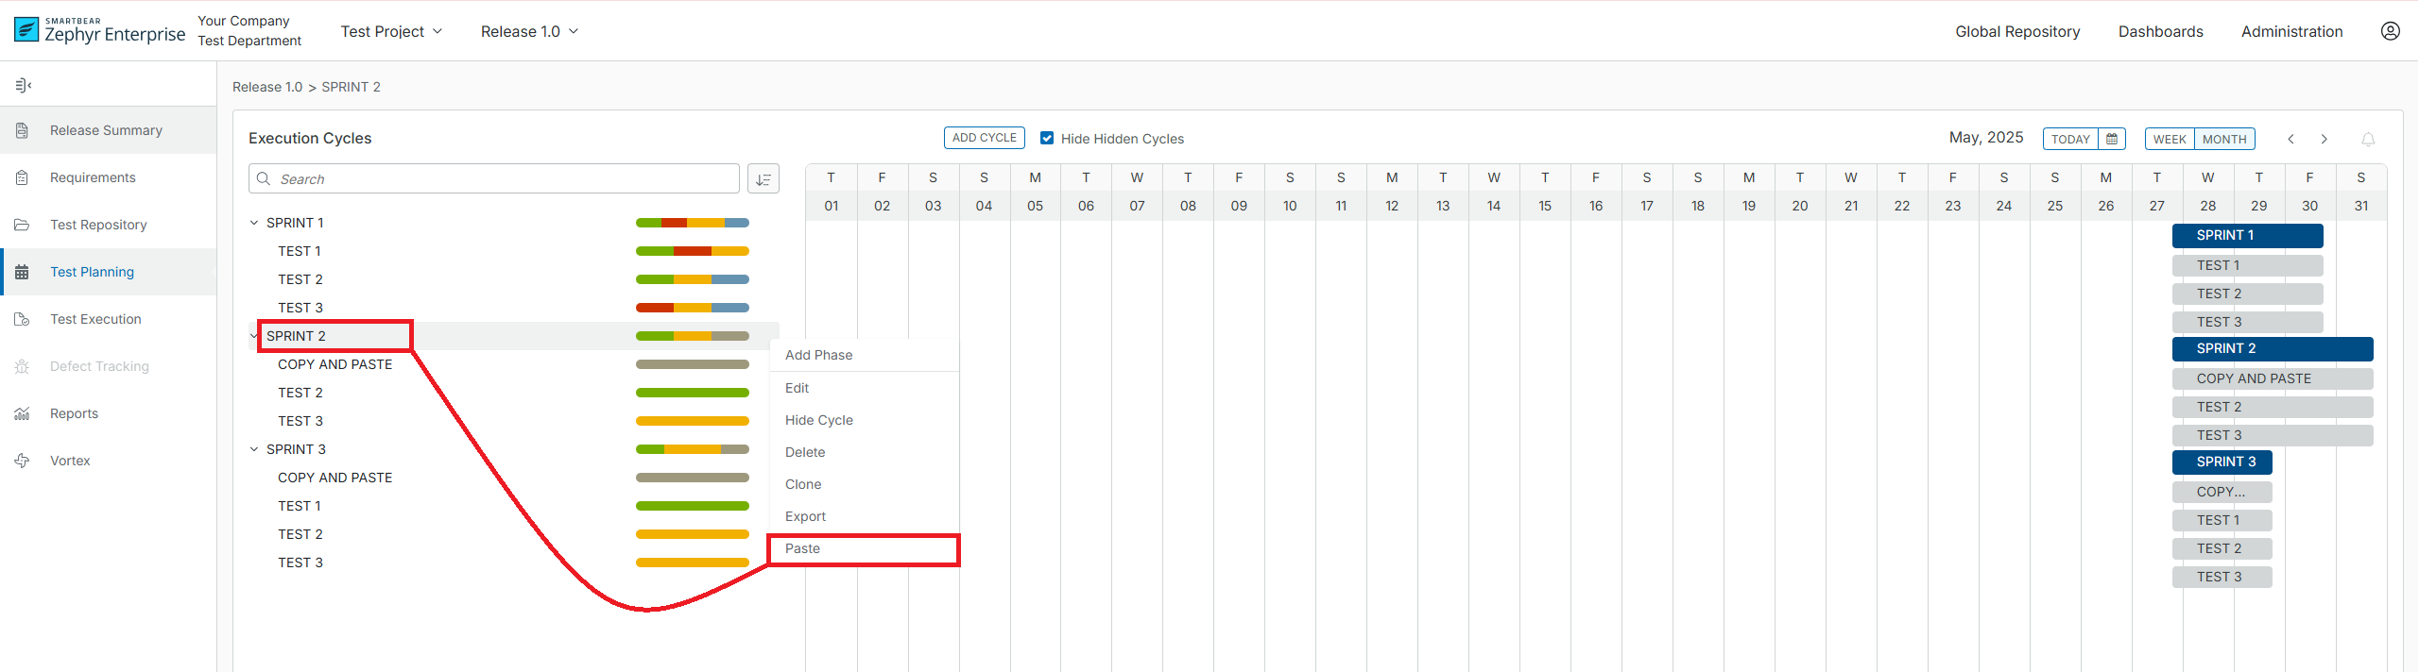
Task: Click the notification bell icon
Action: click(x=2368, y=139)
